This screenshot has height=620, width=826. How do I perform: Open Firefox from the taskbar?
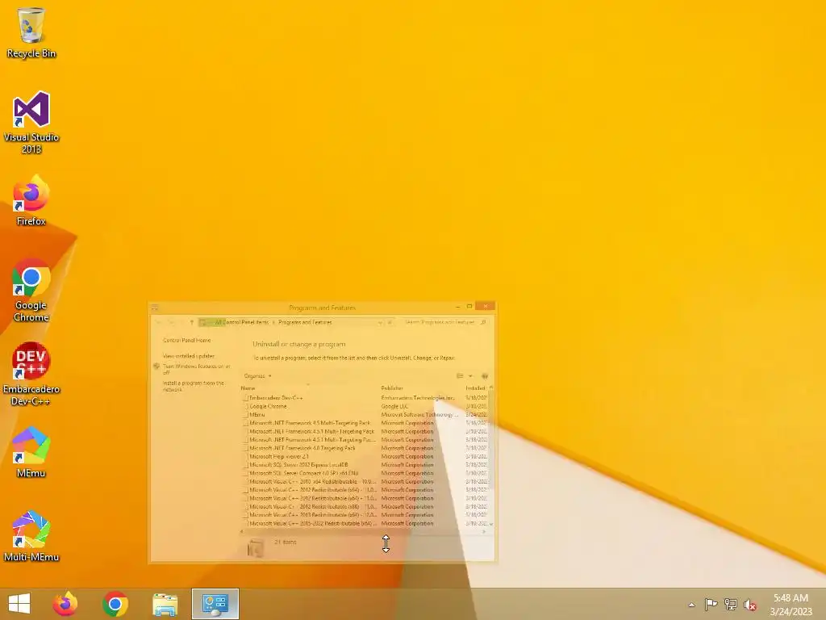tap(65, 604)
